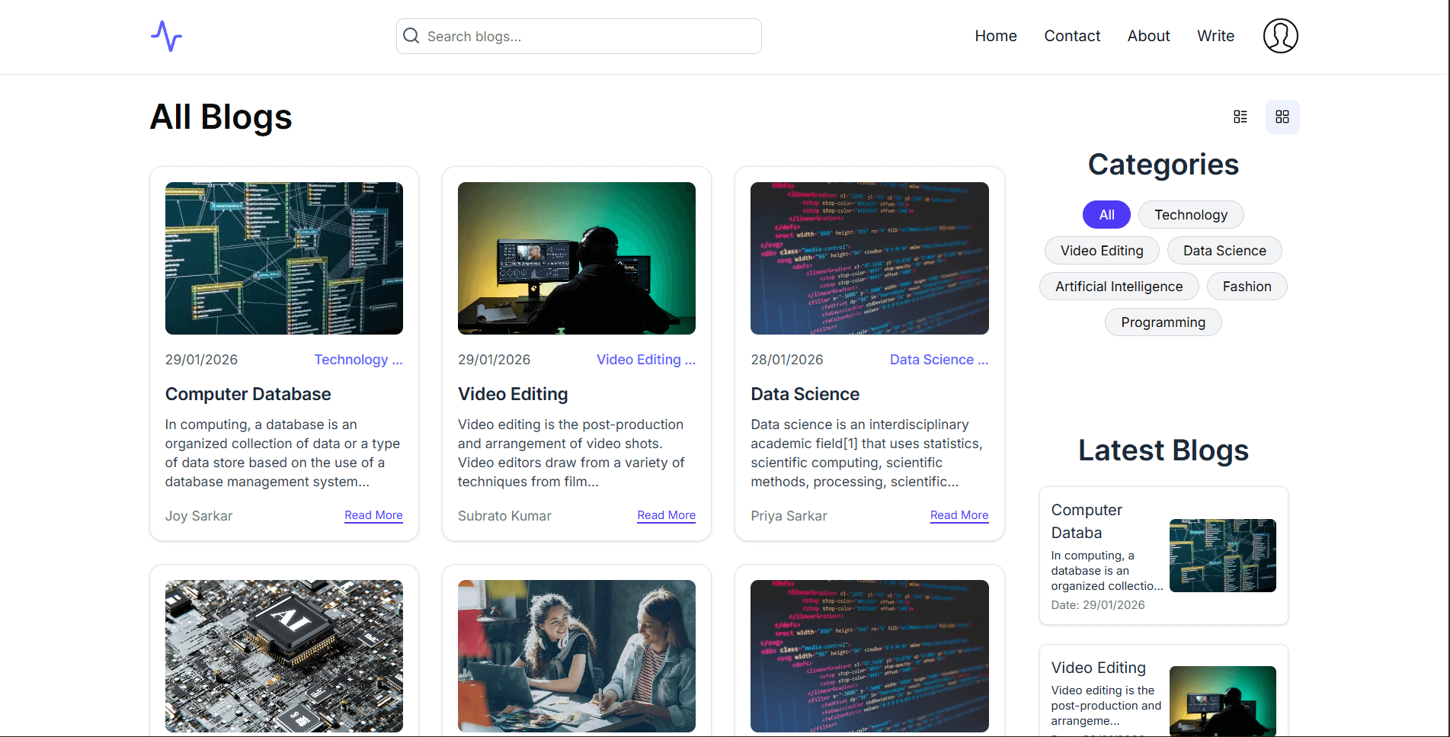Click the Computer Database latest blog thumbnail
1450x737 pixels.
click(1223, 556)
